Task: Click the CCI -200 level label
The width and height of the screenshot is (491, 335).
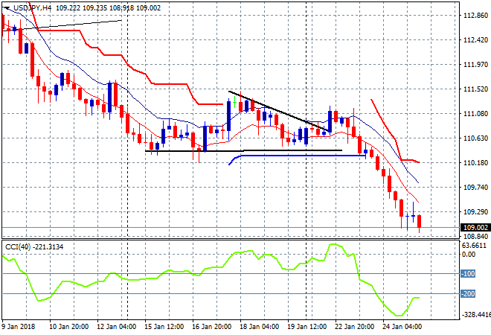Action: (x=468, y=293)
